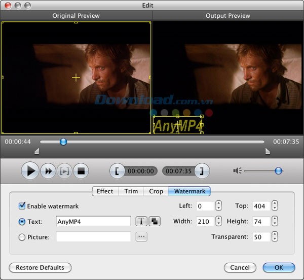Click the Left position field
This screenshot has height=280, width=304.
(x=205, y=206)
